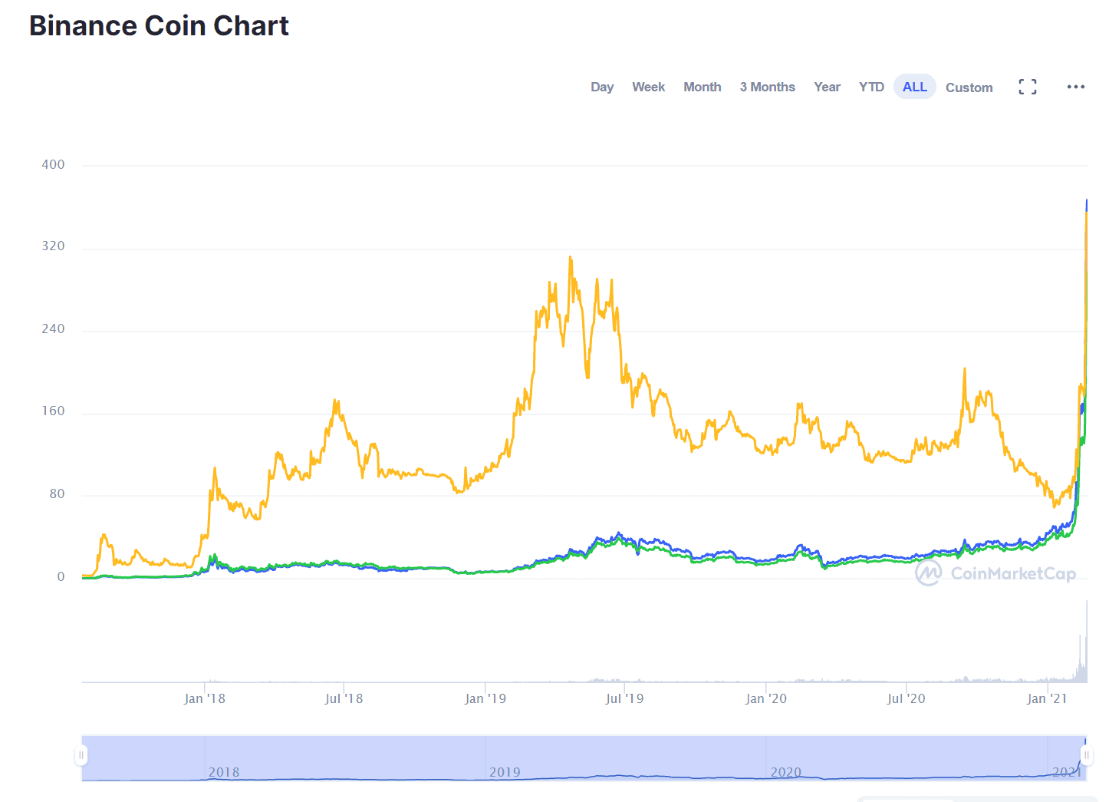The width and height of the screenshot is (1109, 802).
Task: Click the CoinMarketCap watermark logo
Action: coord(995,573)
